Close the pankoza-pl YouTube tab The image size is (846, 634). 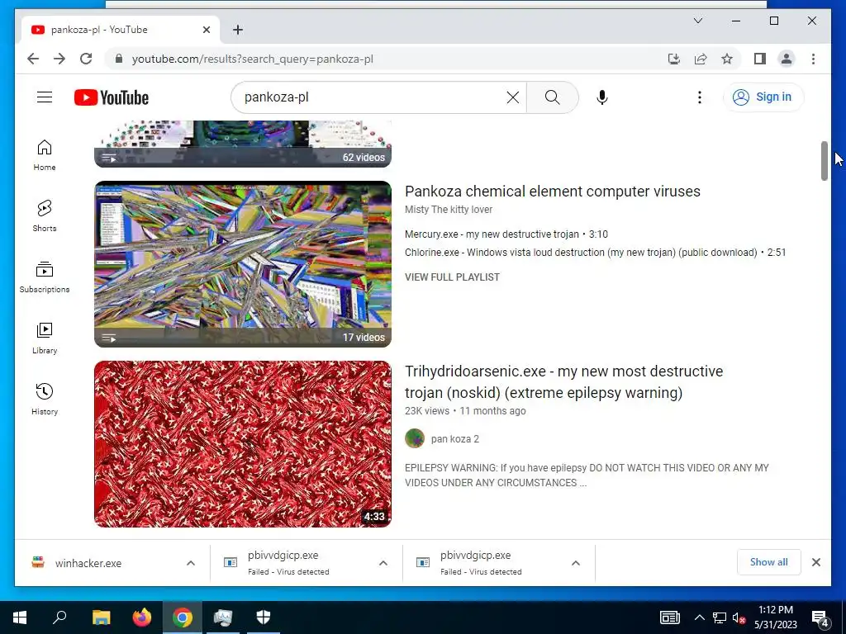pyautogui.click(x=206, y=30)
